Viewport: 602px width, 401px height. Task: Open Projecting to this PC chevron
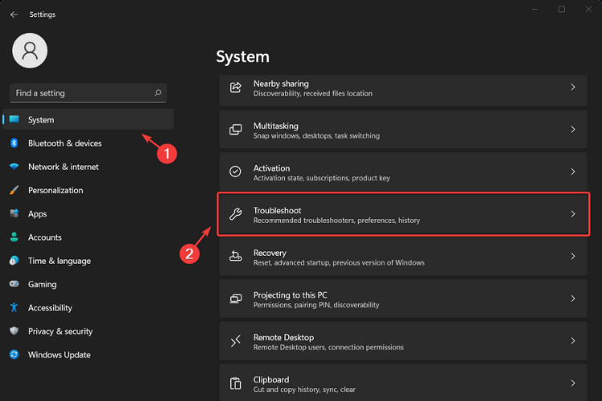point(573,298)
